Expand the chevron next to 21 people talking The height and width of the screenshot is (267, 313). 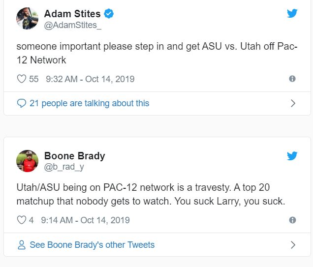pos(293,103)
